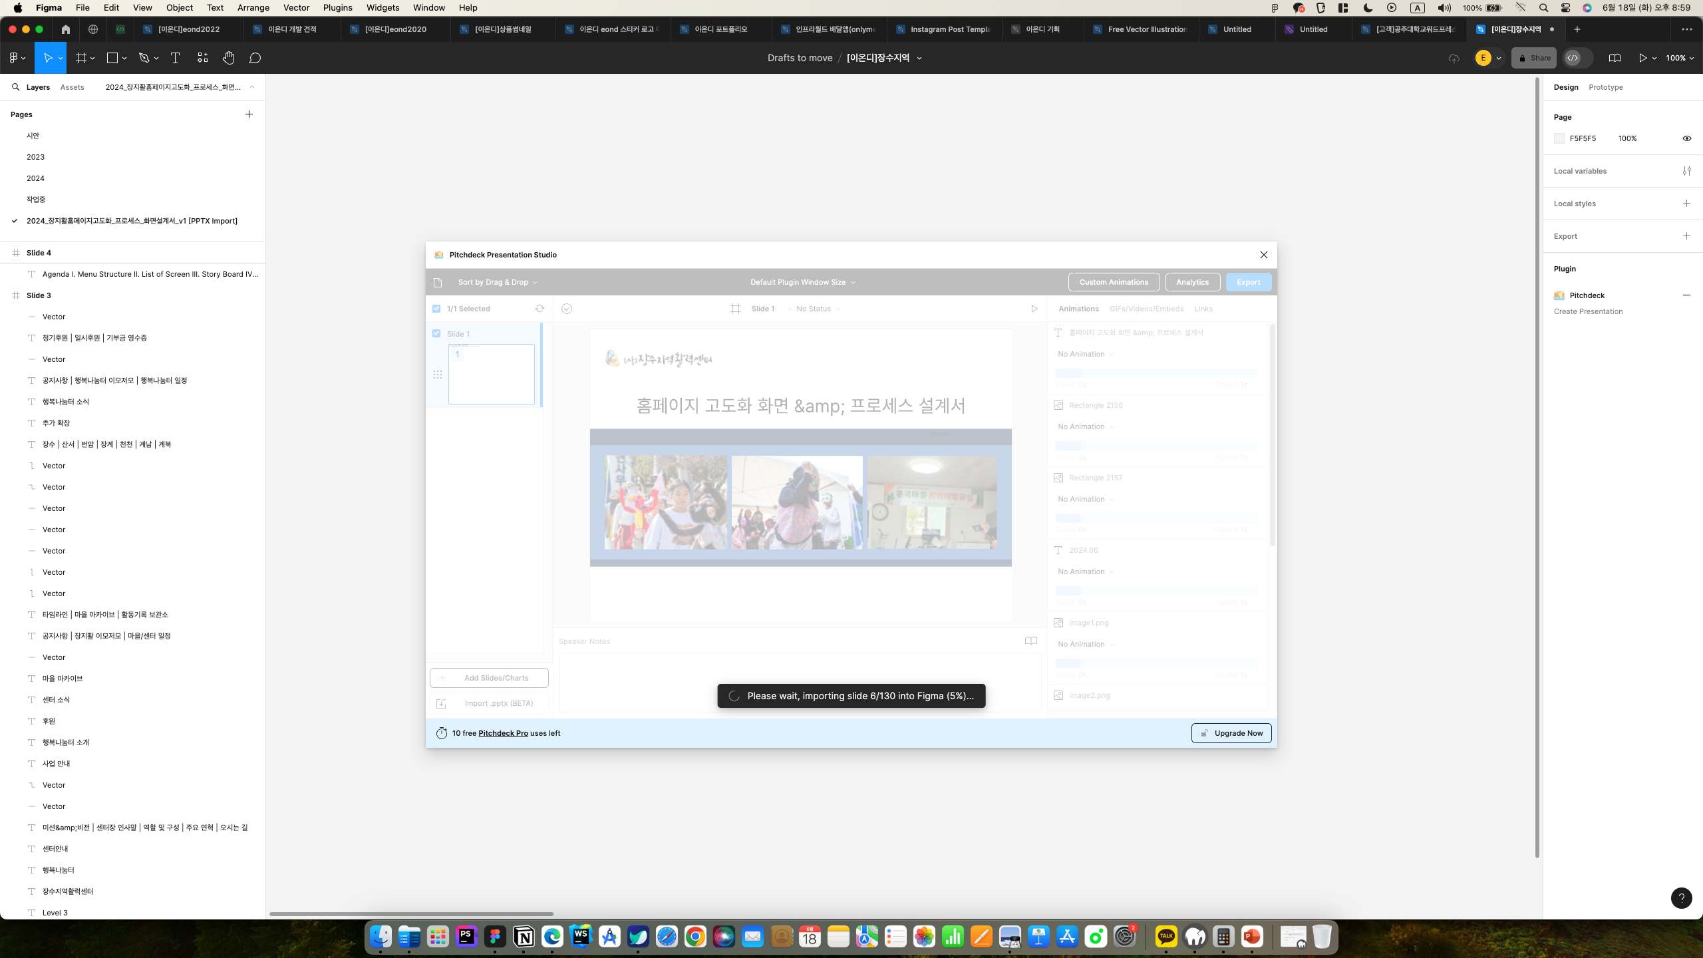Click the slide status checkmark icon
The height and width of the screenshot is (958, 1703).
(x=567, y=309)
